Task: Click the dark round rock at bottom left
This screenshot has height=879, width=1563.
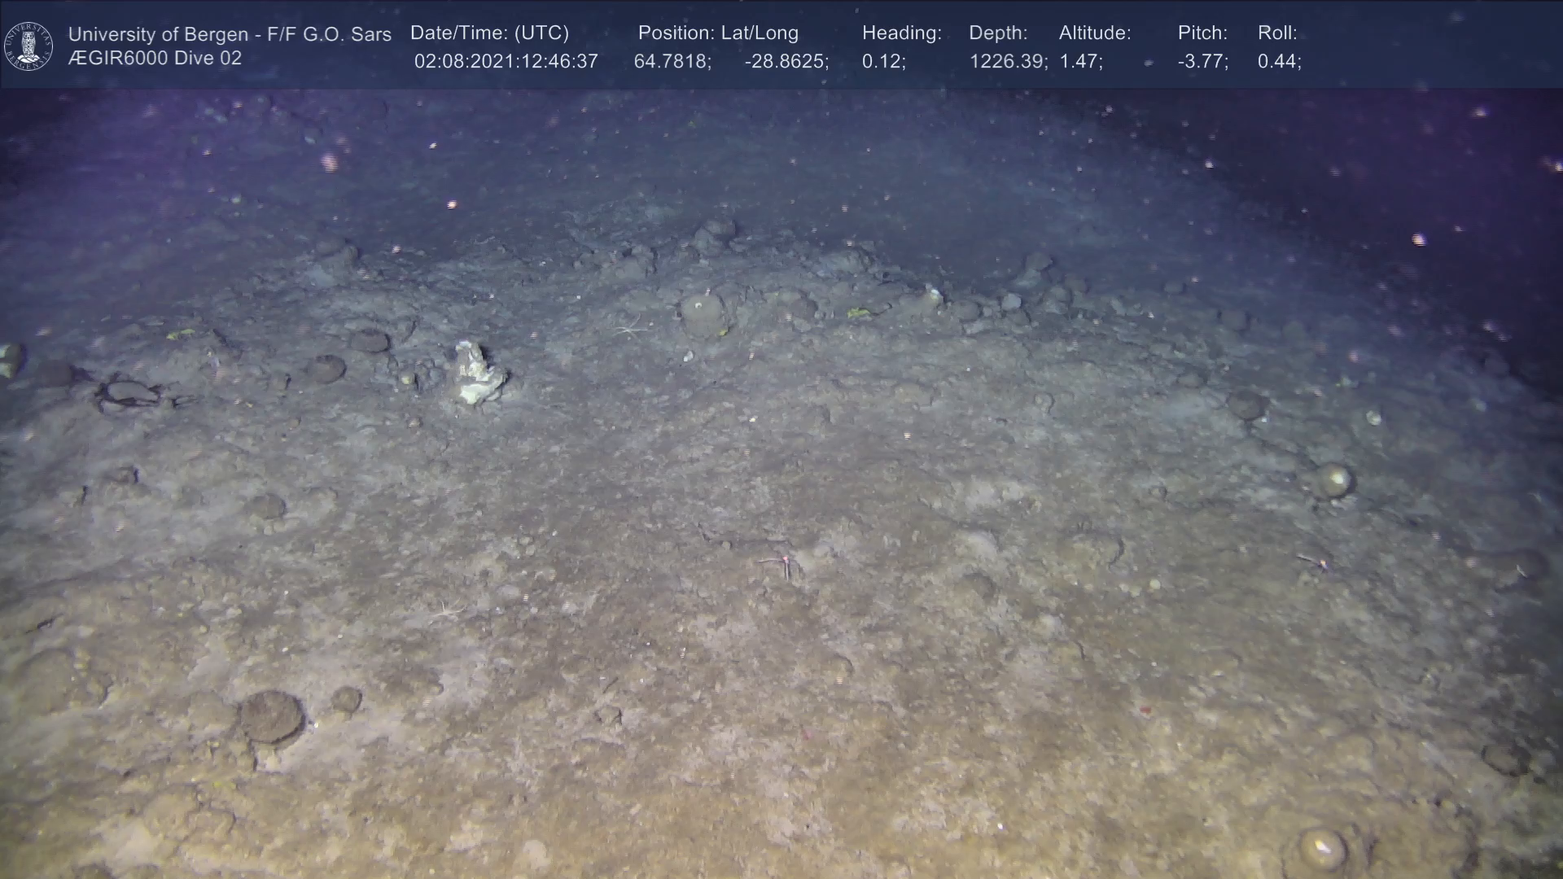Action: click(x=271, y=717)
